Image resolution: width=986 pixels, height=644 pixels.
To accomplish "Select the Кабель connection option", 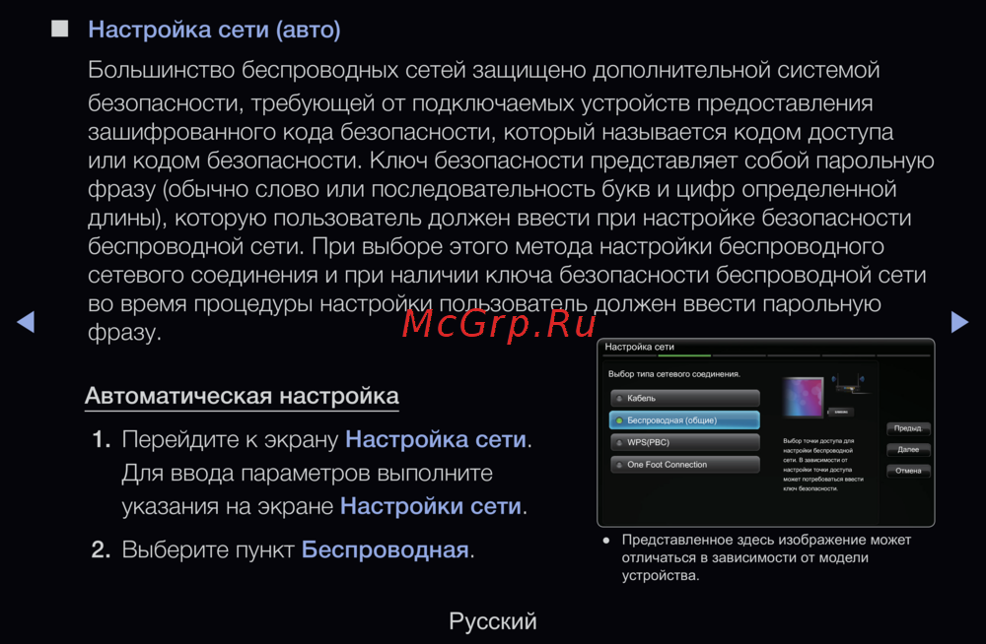I will click(x=684, y=398).
